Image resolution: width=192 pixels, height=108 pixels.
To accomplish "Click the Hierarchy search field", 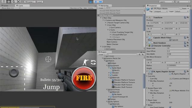I will (125, 8).
